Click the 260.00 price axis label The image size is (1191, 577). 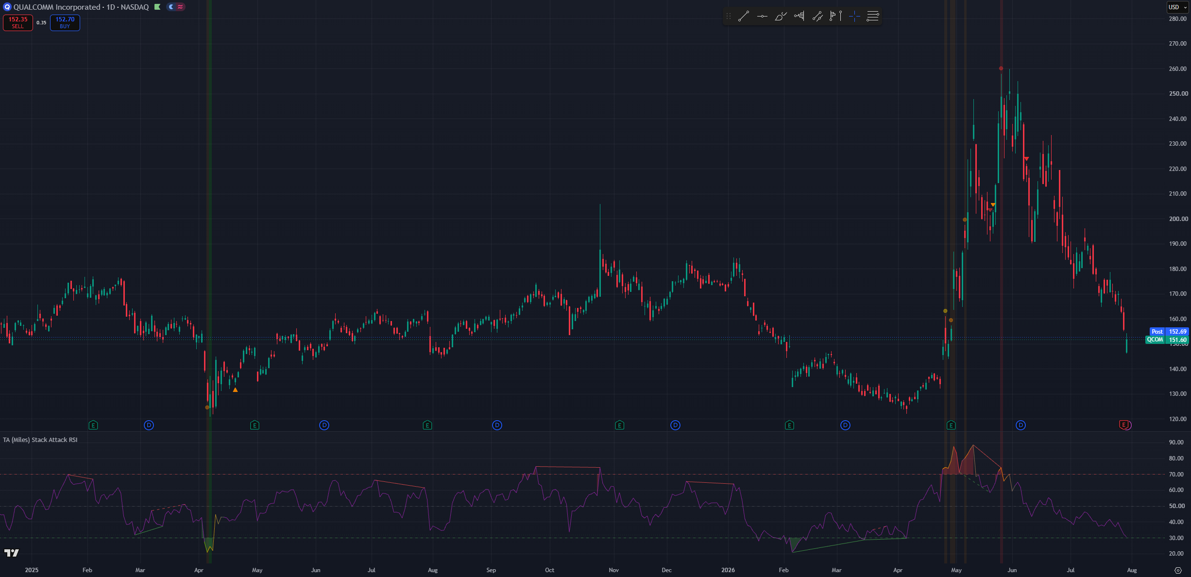pos(1177,69)
